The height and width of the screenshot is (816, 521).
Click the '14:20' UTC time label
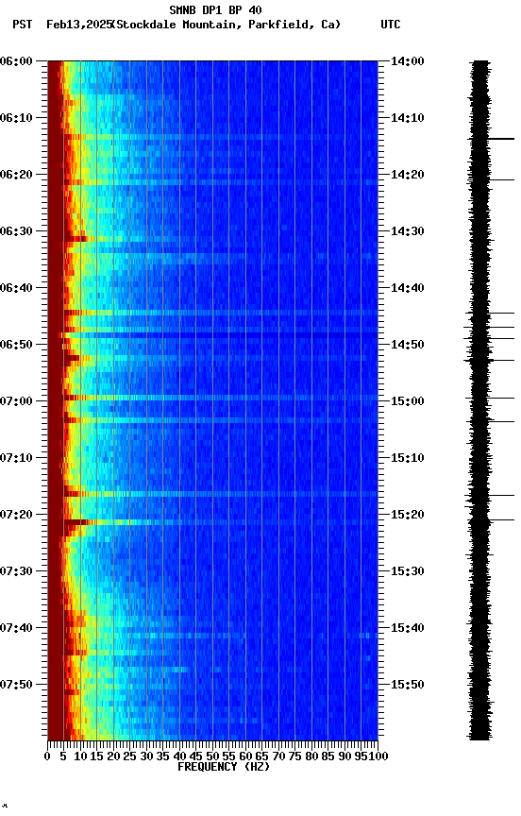[x=408, y=175]
